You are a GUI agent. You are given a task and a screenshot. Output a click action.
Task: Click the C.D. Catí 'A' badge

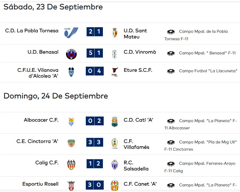click(x=115, y=122)
